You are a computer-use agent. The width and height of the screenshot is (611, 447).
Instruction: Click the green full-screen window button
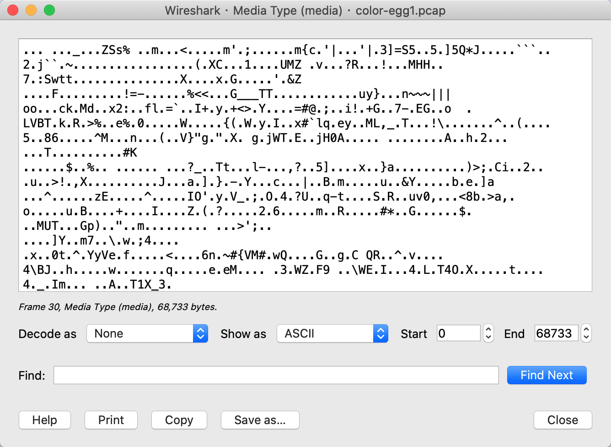(49, 10)
